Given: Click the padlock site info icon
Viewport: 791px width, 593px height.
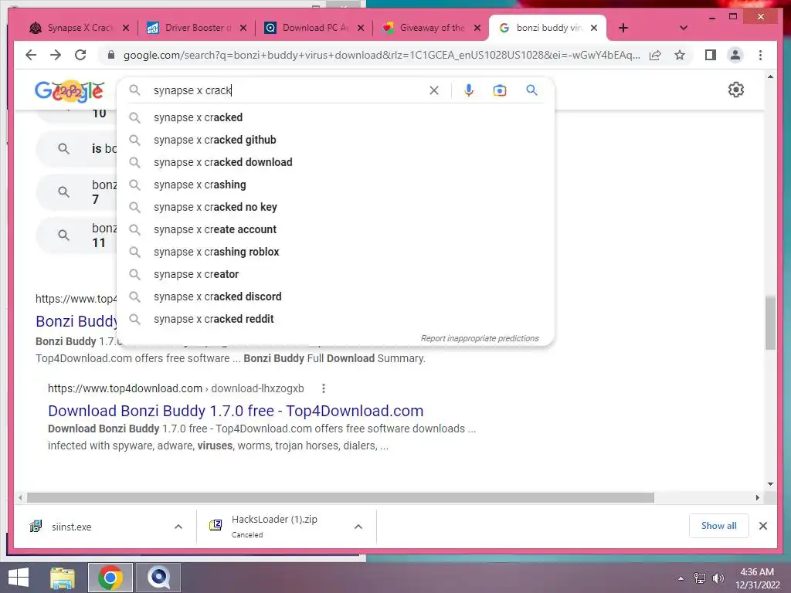Looking at the screenshot, I should pyautogui.click(x=111, y=55).
